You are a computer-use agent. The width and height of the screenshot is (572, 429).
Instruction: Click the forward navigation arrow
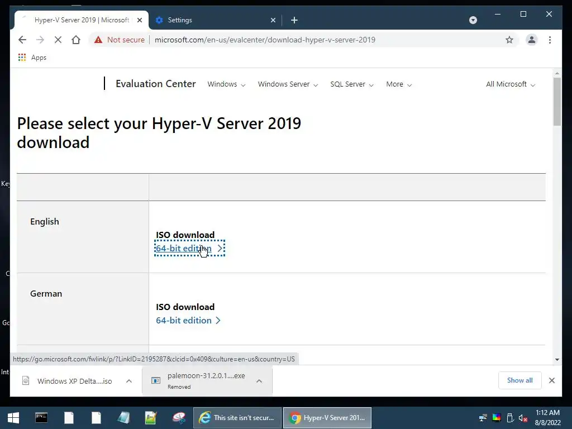40,40
